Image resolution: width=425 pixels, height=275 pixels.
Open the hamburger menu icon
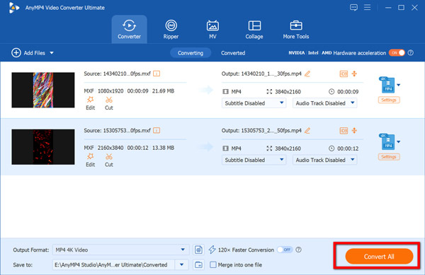point(367,7)
